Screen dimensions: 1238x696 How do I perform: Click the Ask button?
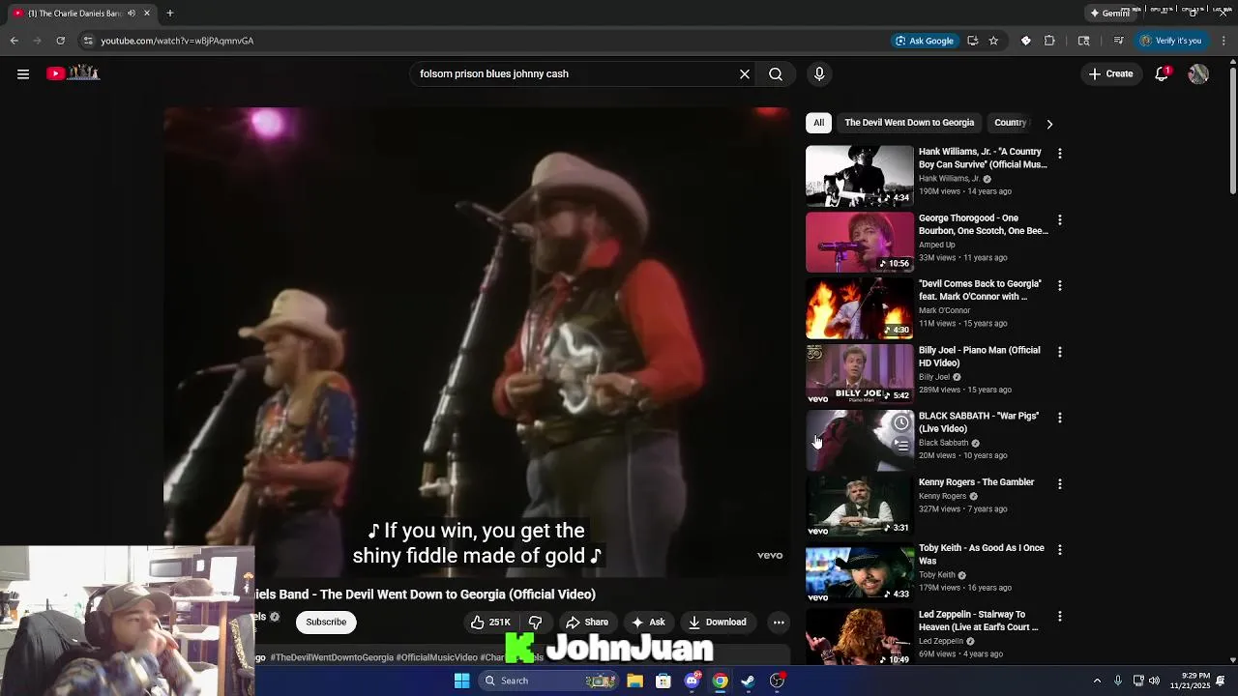click(x=648, y=622)
